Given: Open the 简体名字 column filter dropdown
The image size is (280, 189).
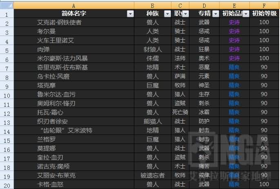Looking at the screenshot, I should coord(130,14).
